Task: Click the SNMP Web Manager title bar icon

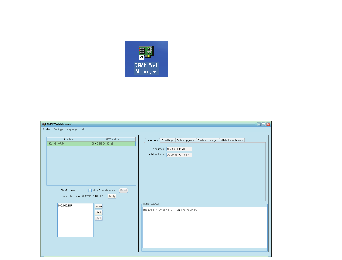Action: point(44,124)
